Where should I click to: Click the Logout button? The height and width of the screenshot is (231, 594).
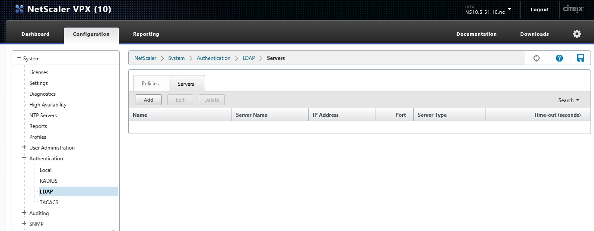click(540, 9)
